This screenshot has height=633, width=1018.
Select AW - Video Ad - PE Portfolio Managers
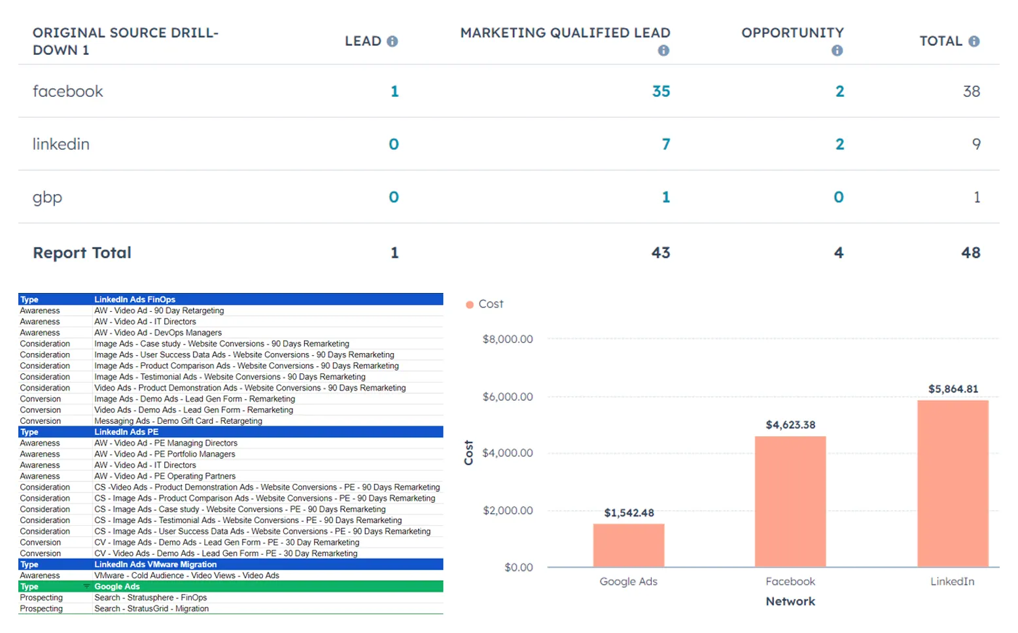pyautogui.click(x=231, y=454)
